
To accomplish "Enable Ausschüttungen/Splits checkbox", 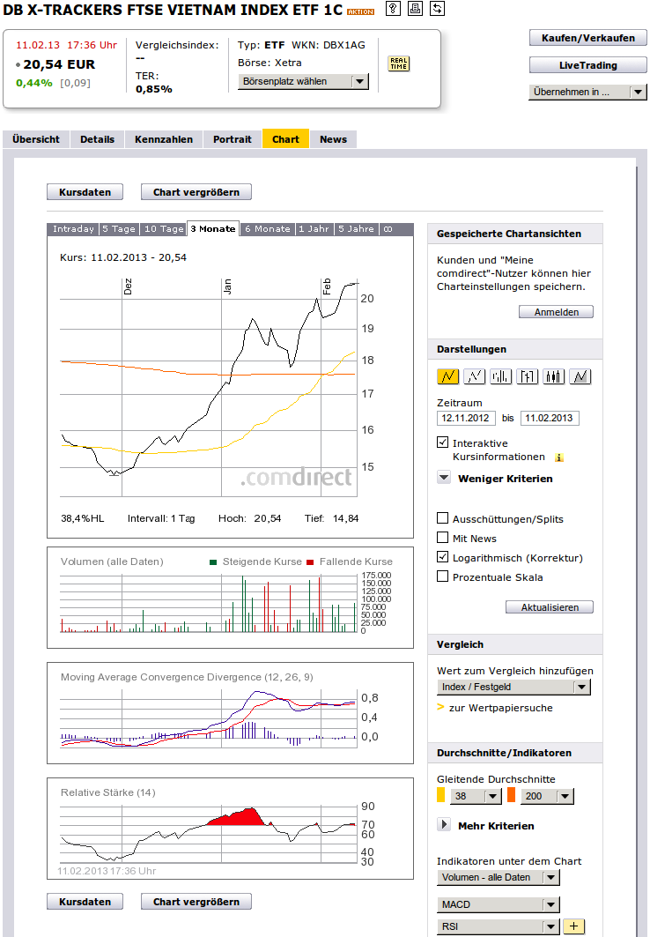I will [442, 518].
